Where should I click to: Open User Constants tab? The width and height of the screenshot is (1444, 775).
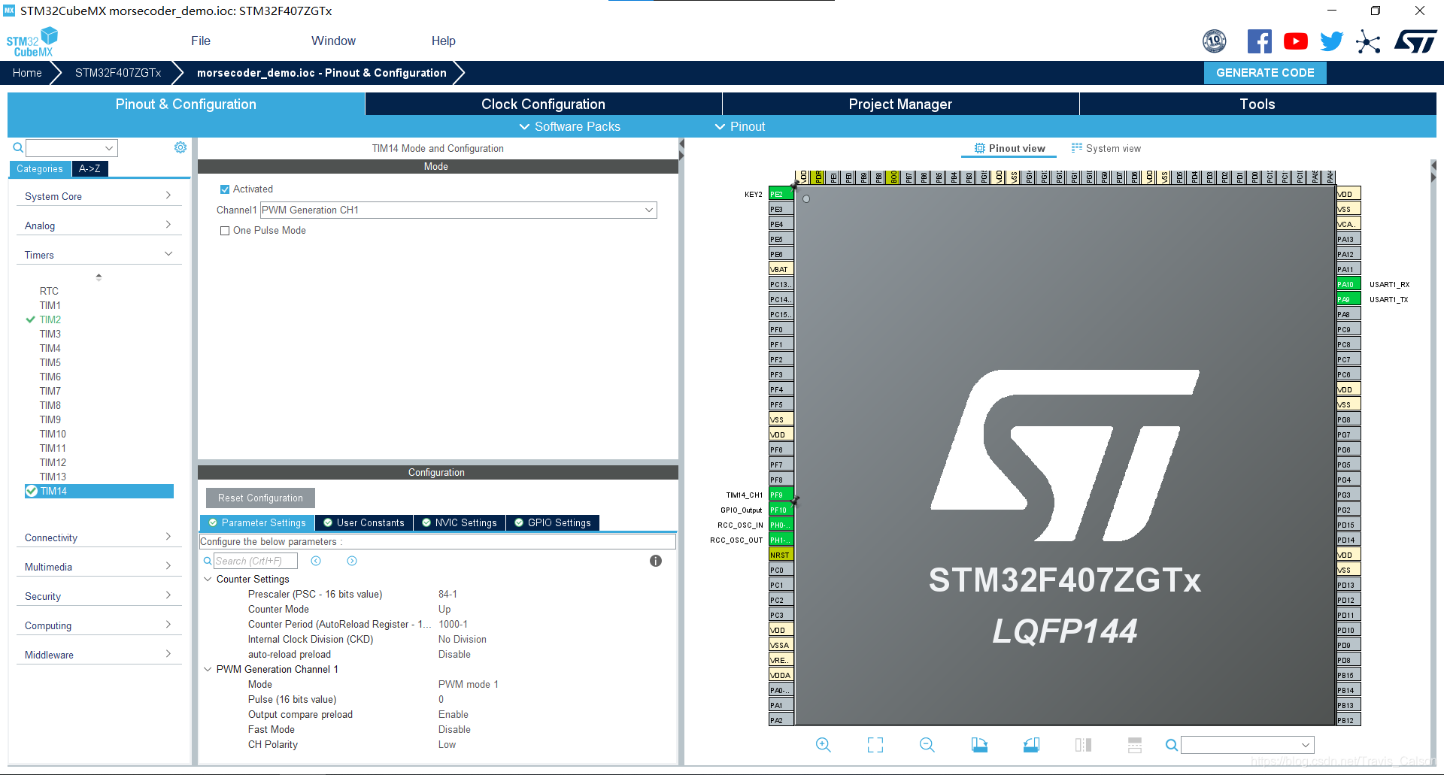(363, 522)
